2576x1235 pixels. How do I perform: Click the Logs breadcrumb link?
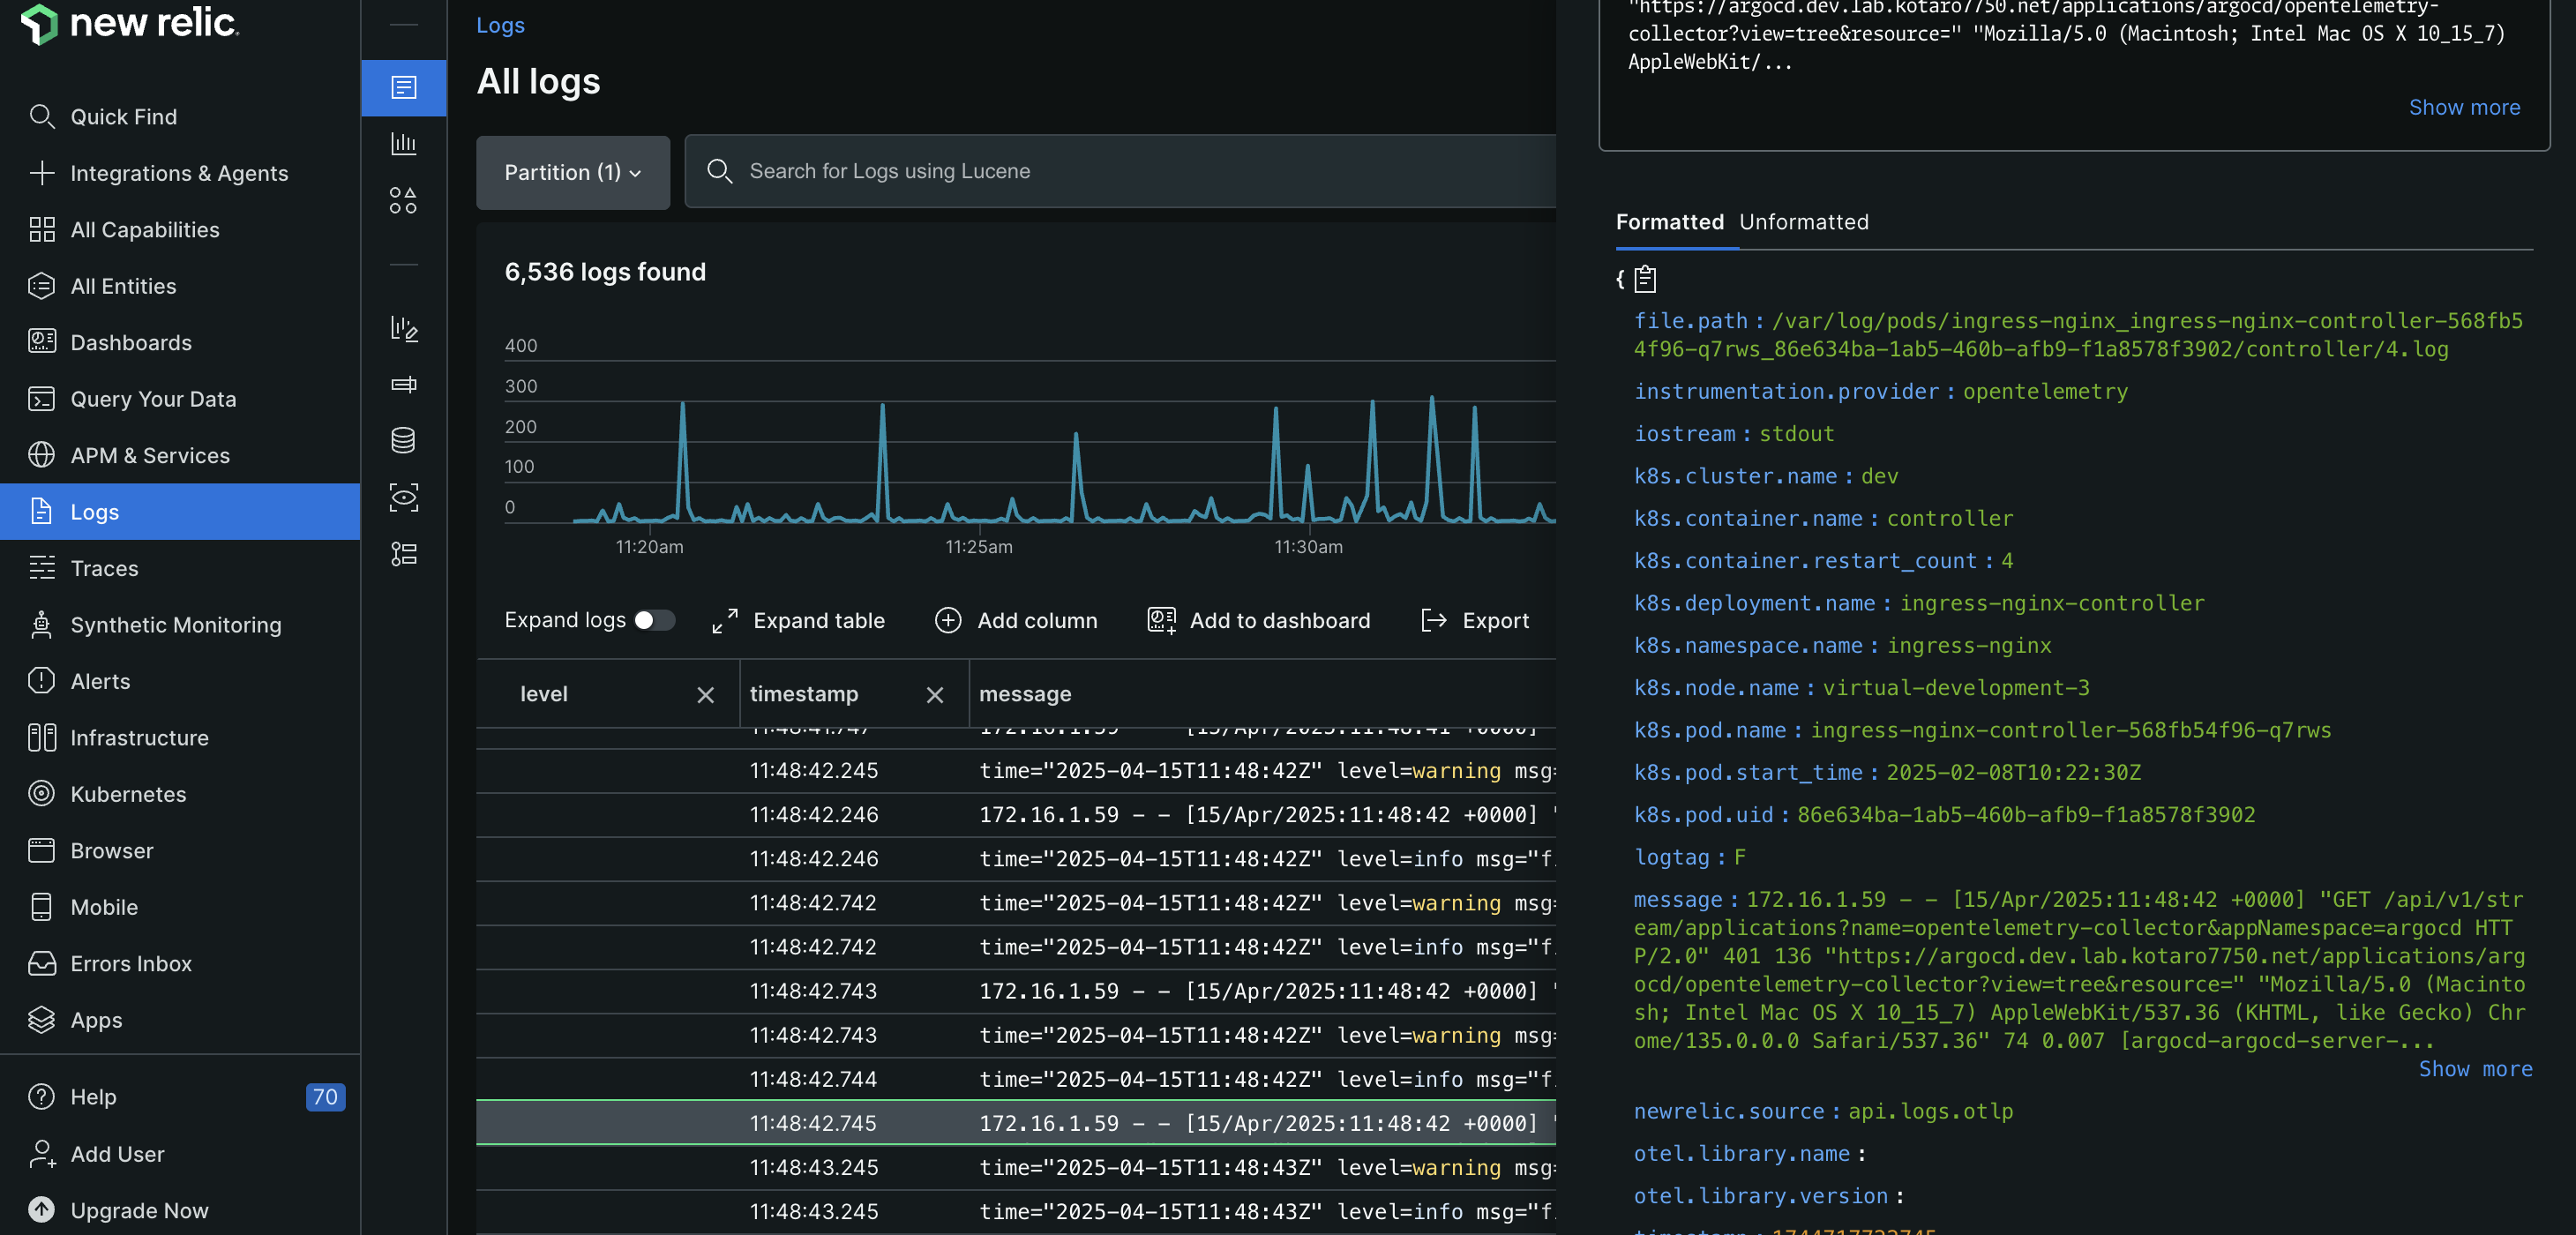click(500, 26)
